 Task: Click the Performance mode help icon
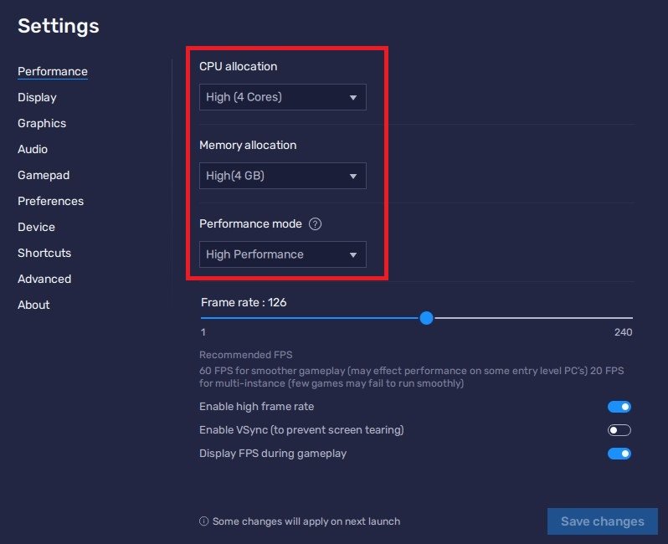pos(316,224)
